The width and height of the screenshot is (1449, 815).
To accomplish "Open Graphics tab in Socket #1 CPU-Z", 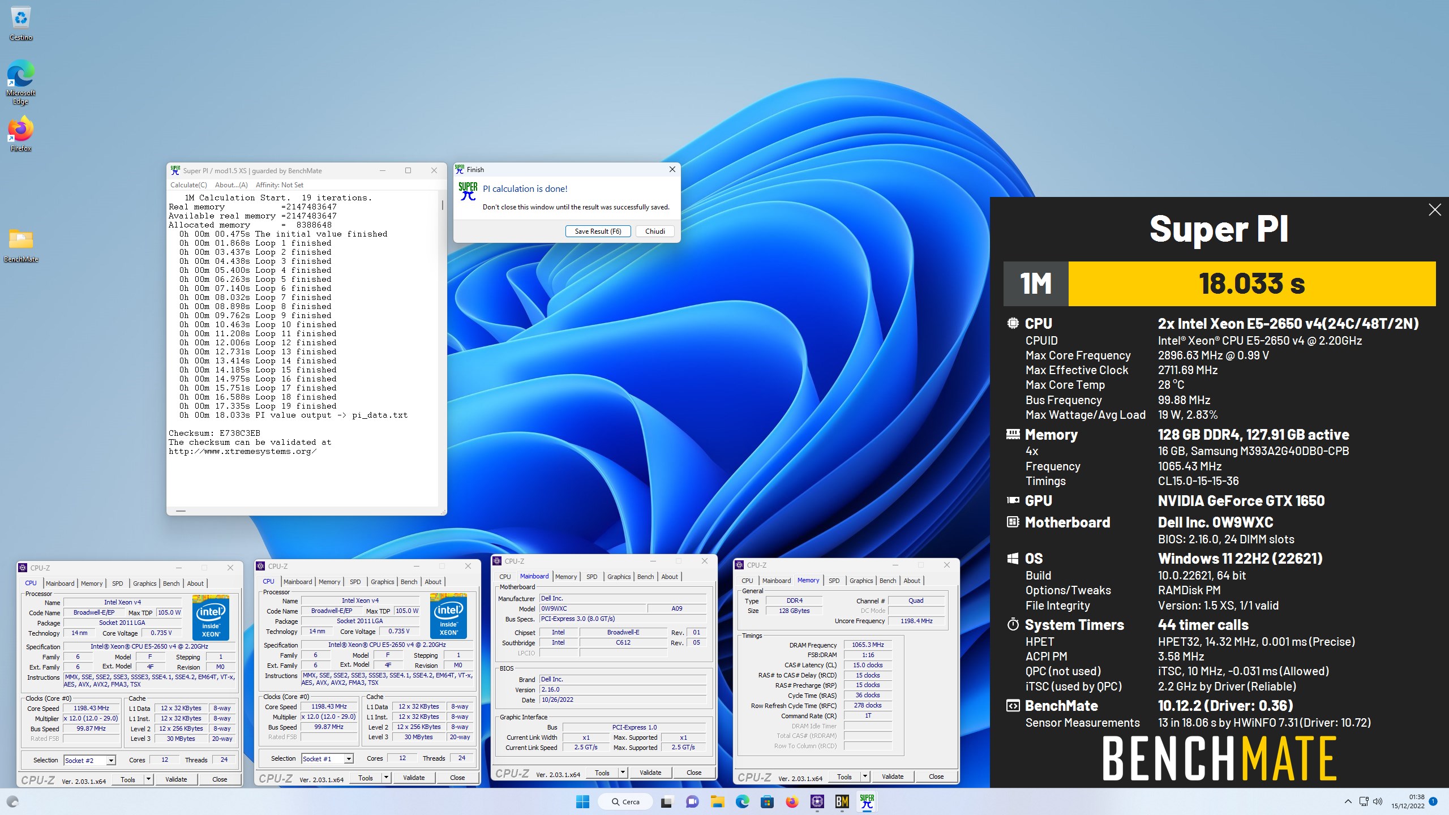I will click(383, 582).
